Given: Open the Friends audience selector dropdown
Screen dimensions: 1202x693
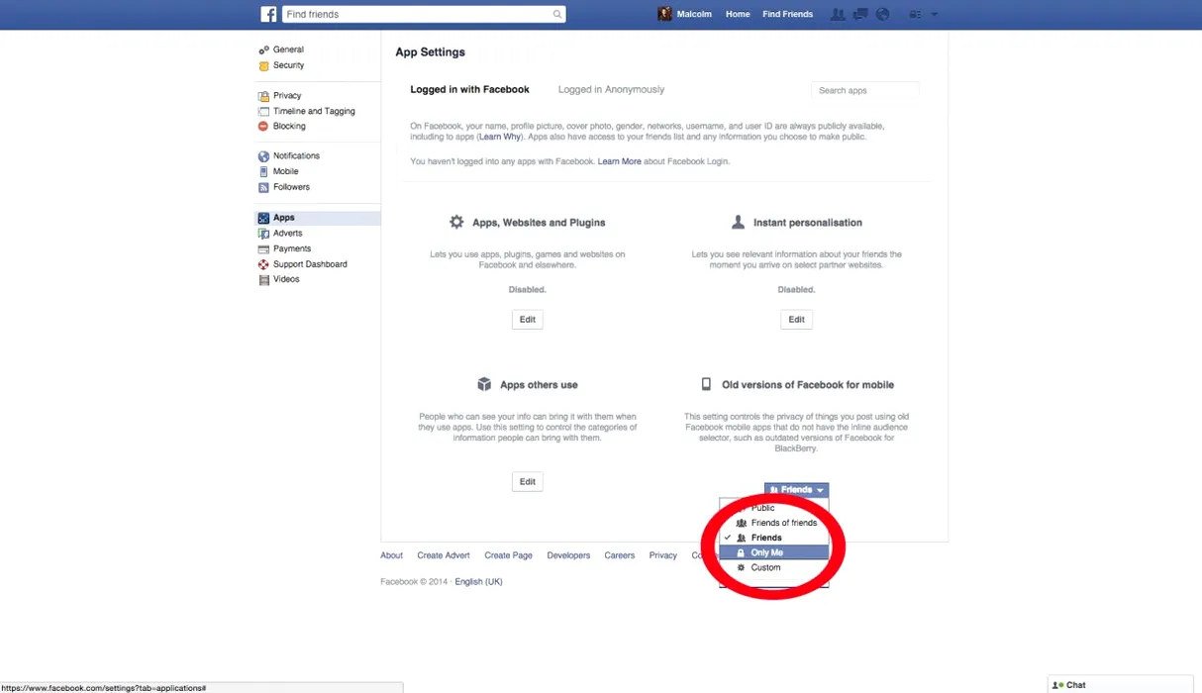Looking at the screenshot, I should pyautogui.click(x=796, y=490).
